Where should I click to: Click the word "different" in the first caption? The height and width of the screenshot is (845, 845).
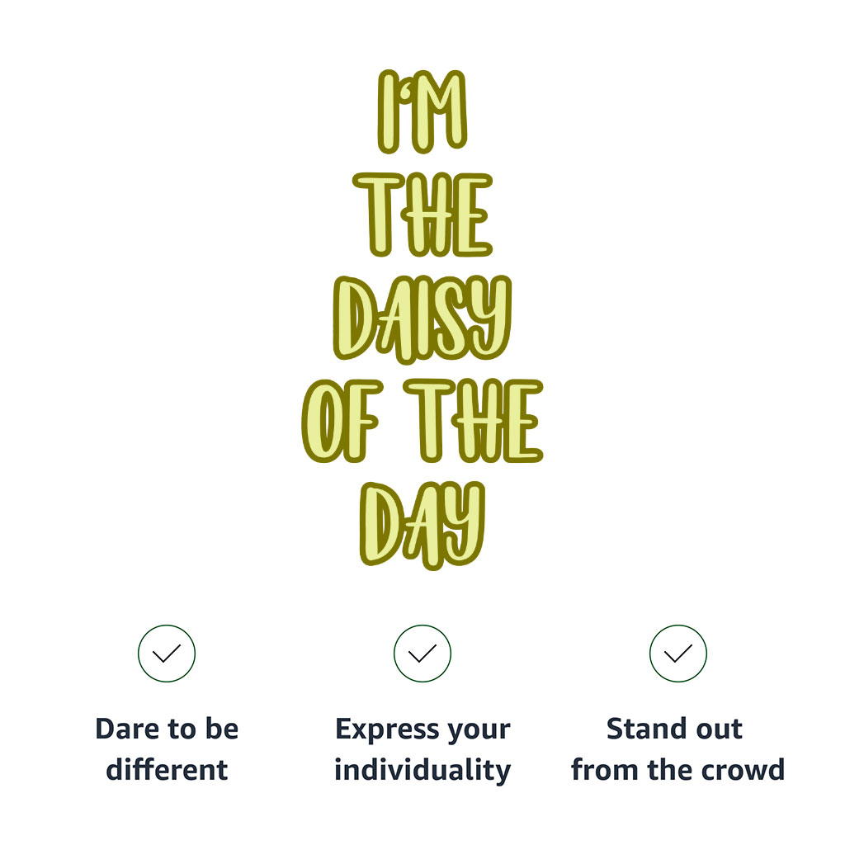167,770
